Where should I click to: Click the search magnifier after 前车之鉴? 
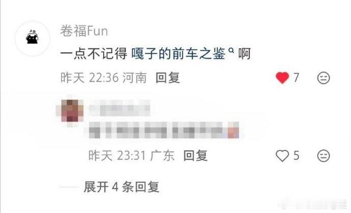(x=231, y=51)
